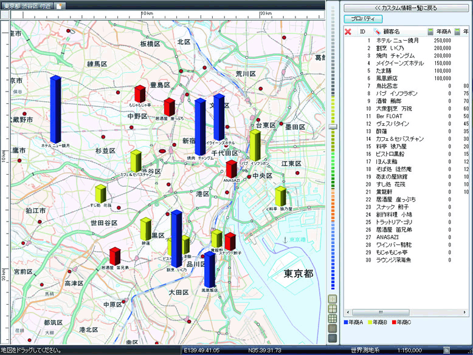Select row ANASAZI in list

pos(406,237)
